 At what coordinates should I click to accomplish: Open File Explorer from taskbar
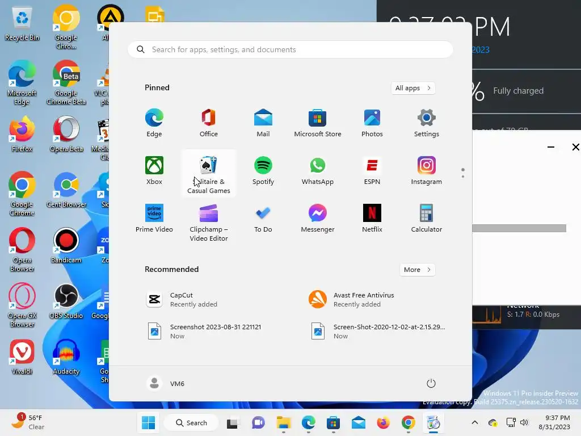click(x=284, y=422)
